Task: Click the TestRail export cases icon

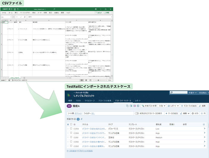Action: click(134, 106)
